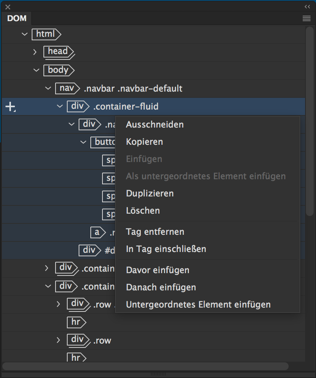This screenshot has width=316, height=378.
Task: Expand the bottom div .row node
Action: click(x=59, y=340)
